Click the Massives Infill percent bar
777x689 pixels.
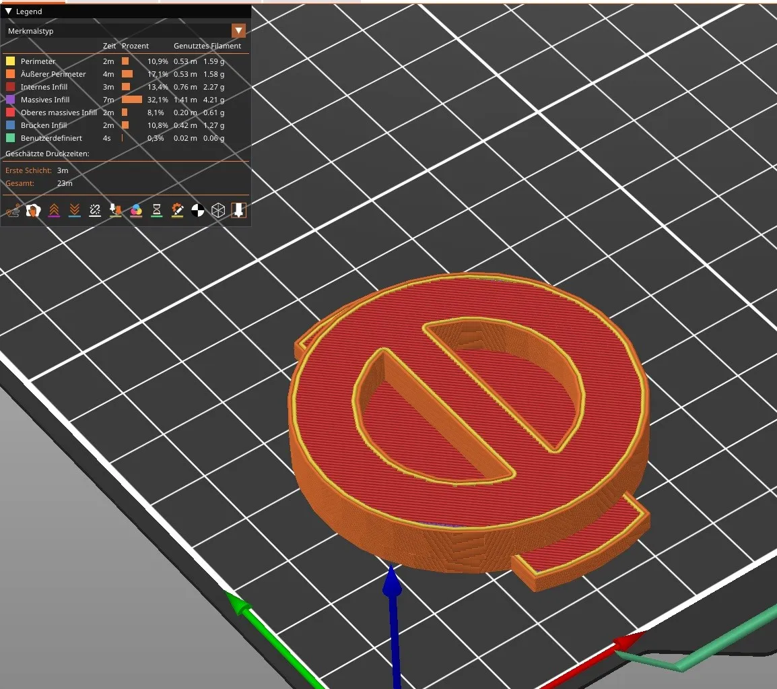[x=132, y=100]
